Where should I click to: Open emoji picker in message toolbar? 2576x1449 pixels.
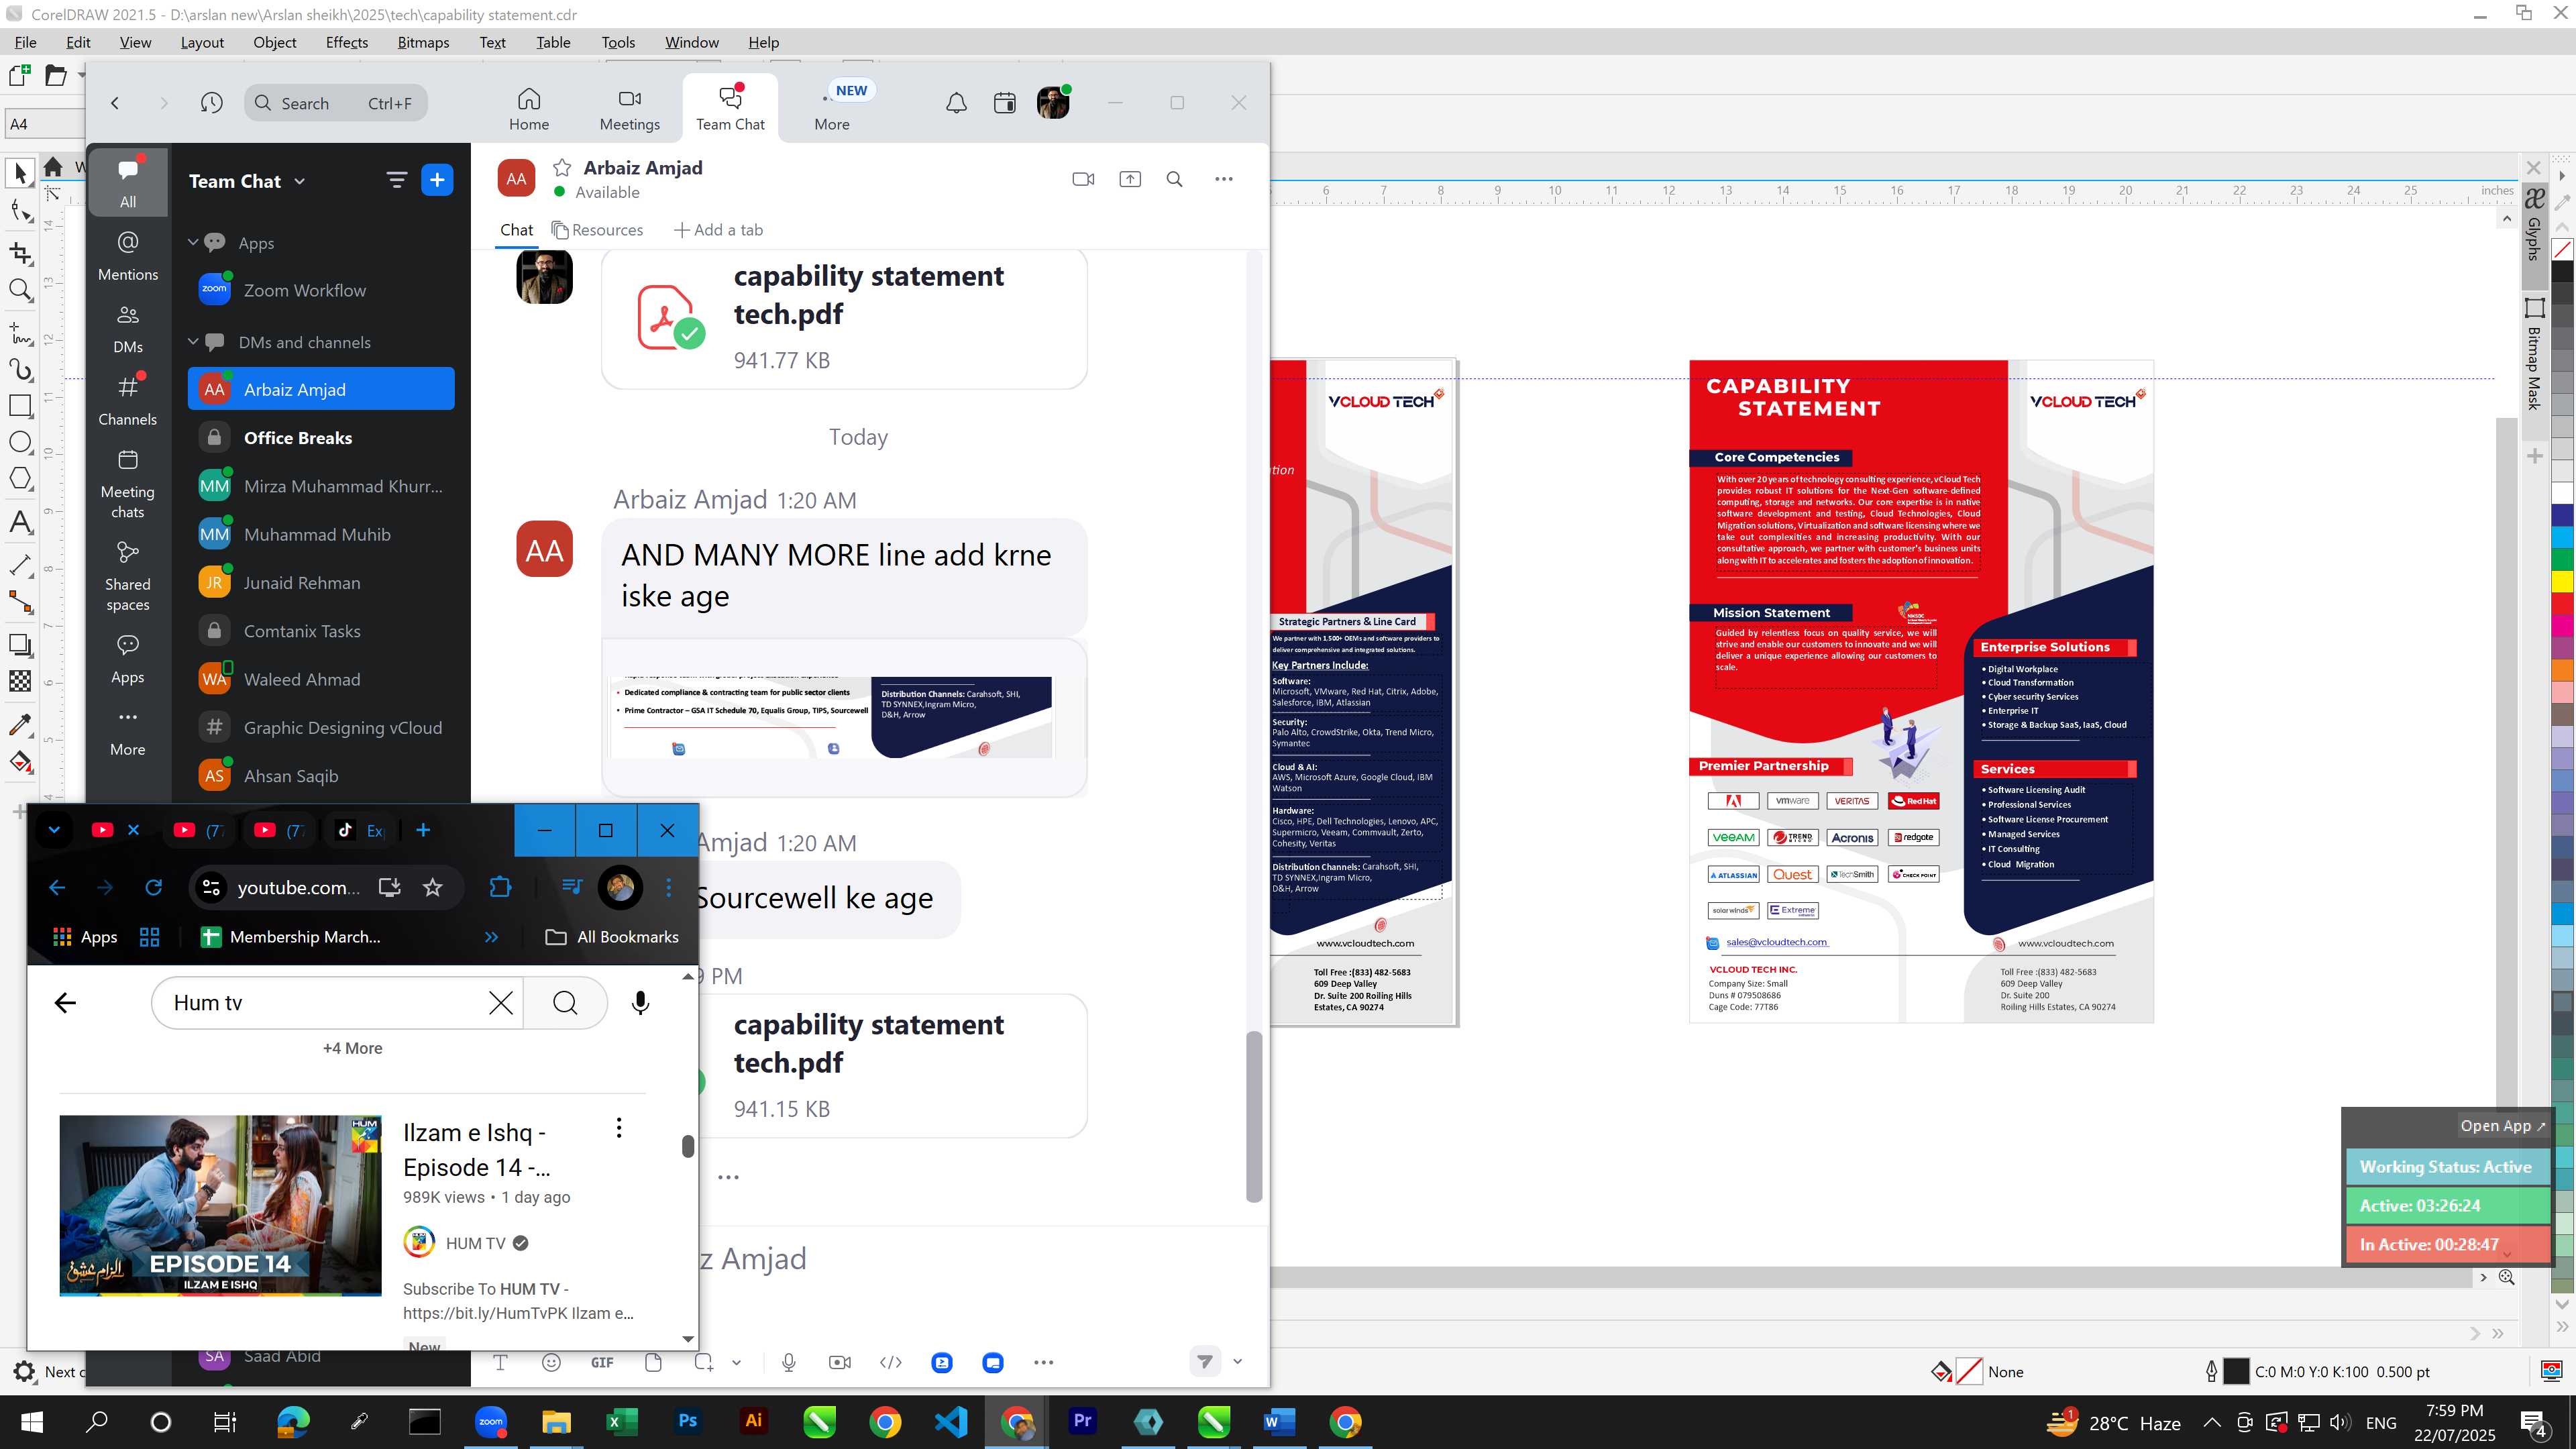point(551,1362)
